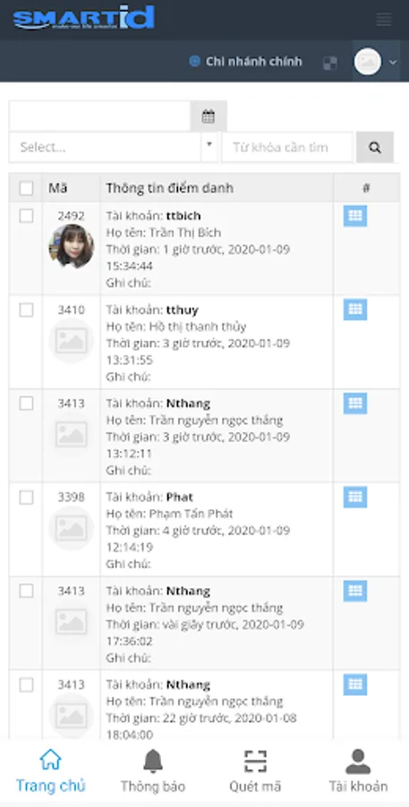This screenshot has height=807, width=409.
Task: Focus the Từ khóa cần tìm search field
Action: (287, 148)
